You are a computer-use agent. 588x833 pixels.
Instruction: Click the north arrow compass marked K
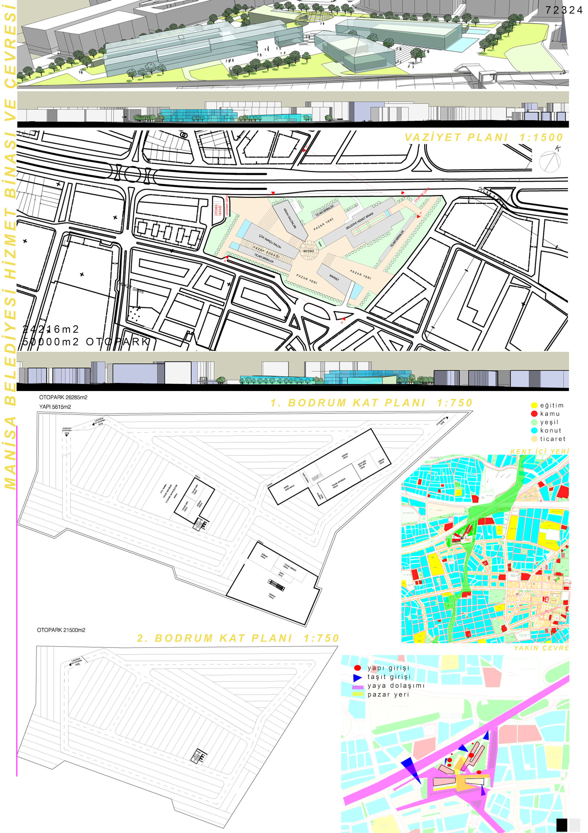[550, 160]
